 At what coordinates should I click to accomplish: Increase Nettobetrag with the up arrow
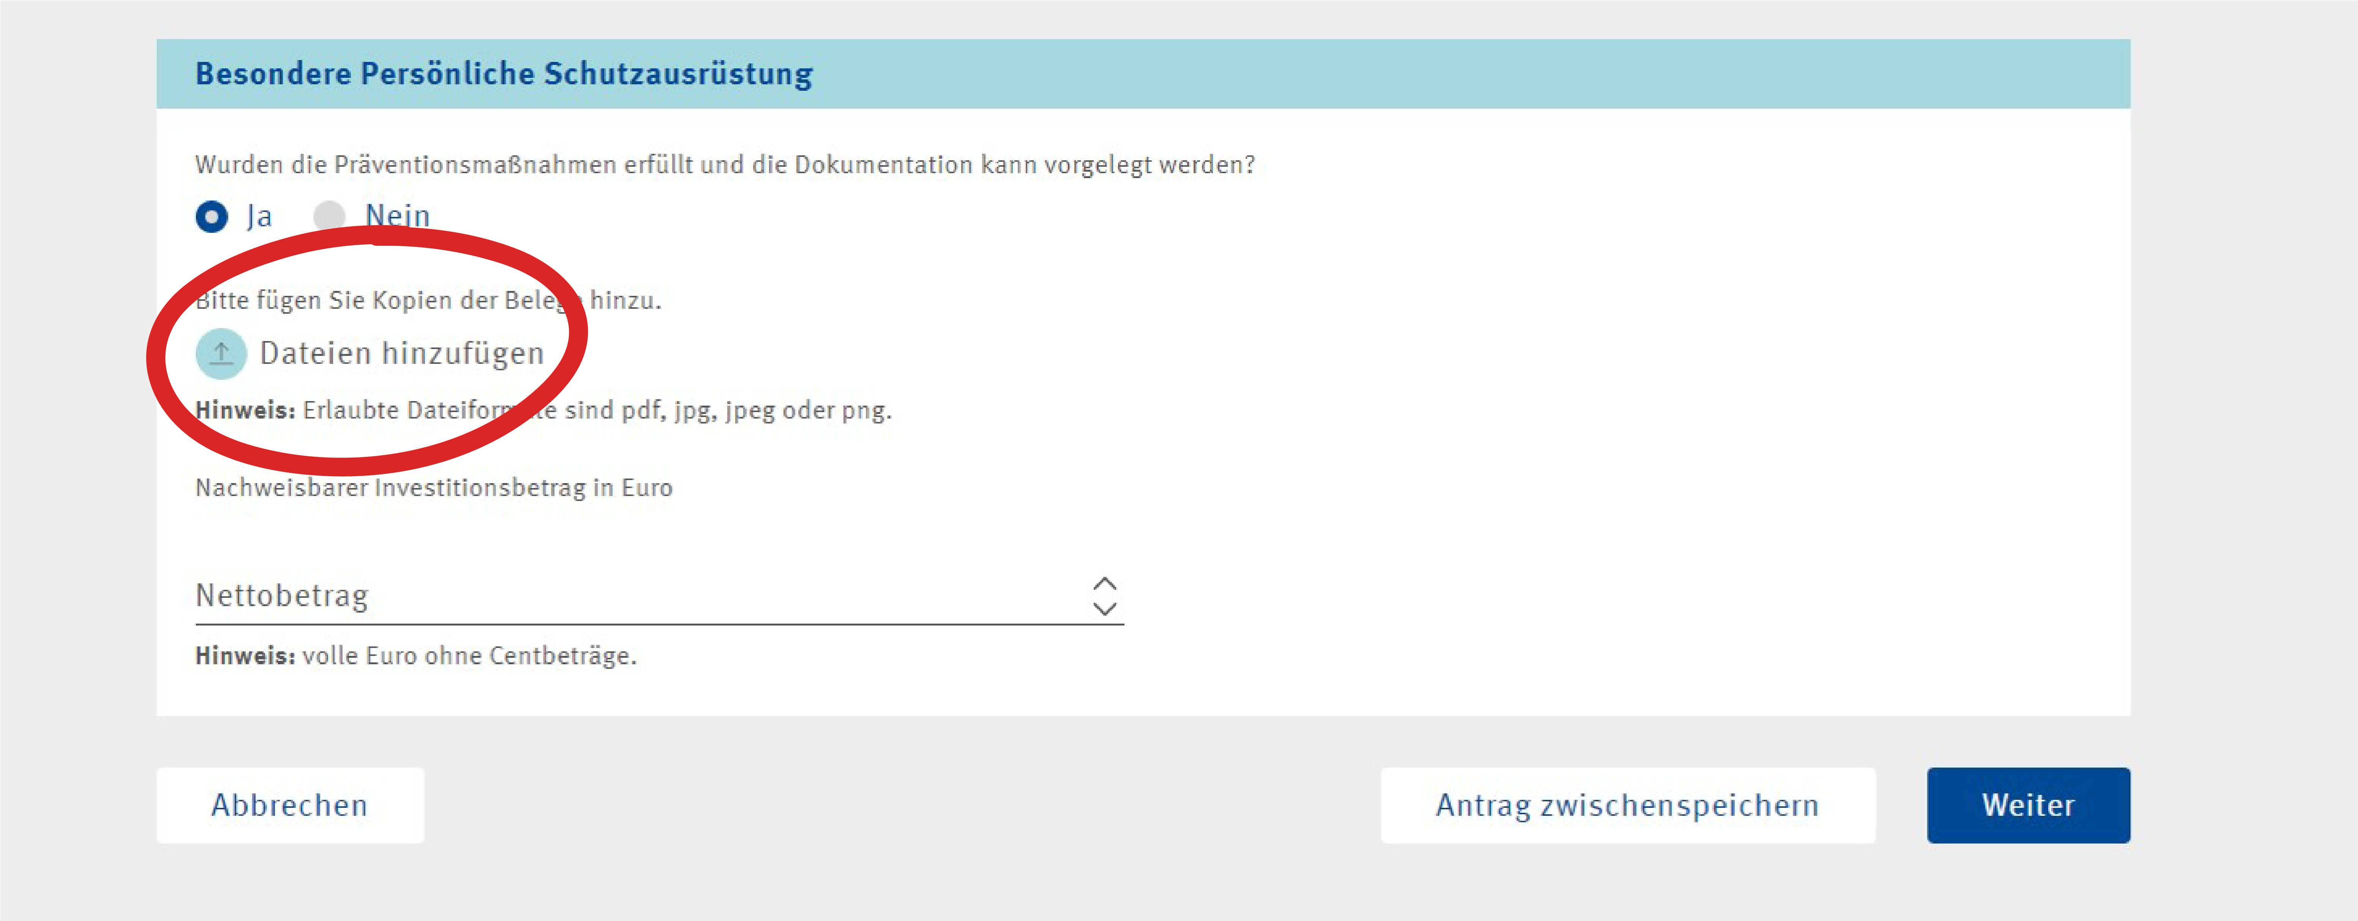coord(1105,584)
